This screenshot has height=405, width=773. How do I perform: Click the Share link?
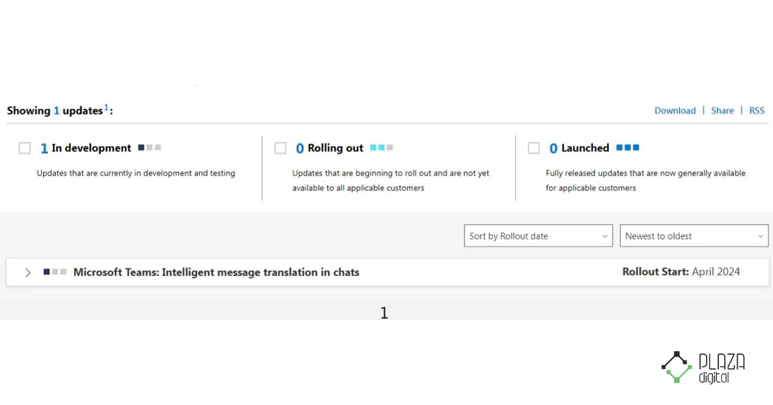722,111
